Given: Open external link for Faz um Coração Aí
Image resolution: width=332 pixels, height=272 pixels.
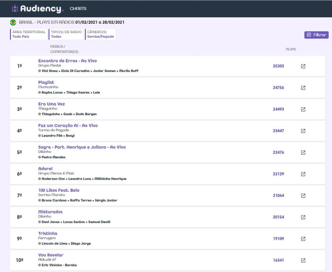Looking at the screenshot, I should tap(303, 131).
